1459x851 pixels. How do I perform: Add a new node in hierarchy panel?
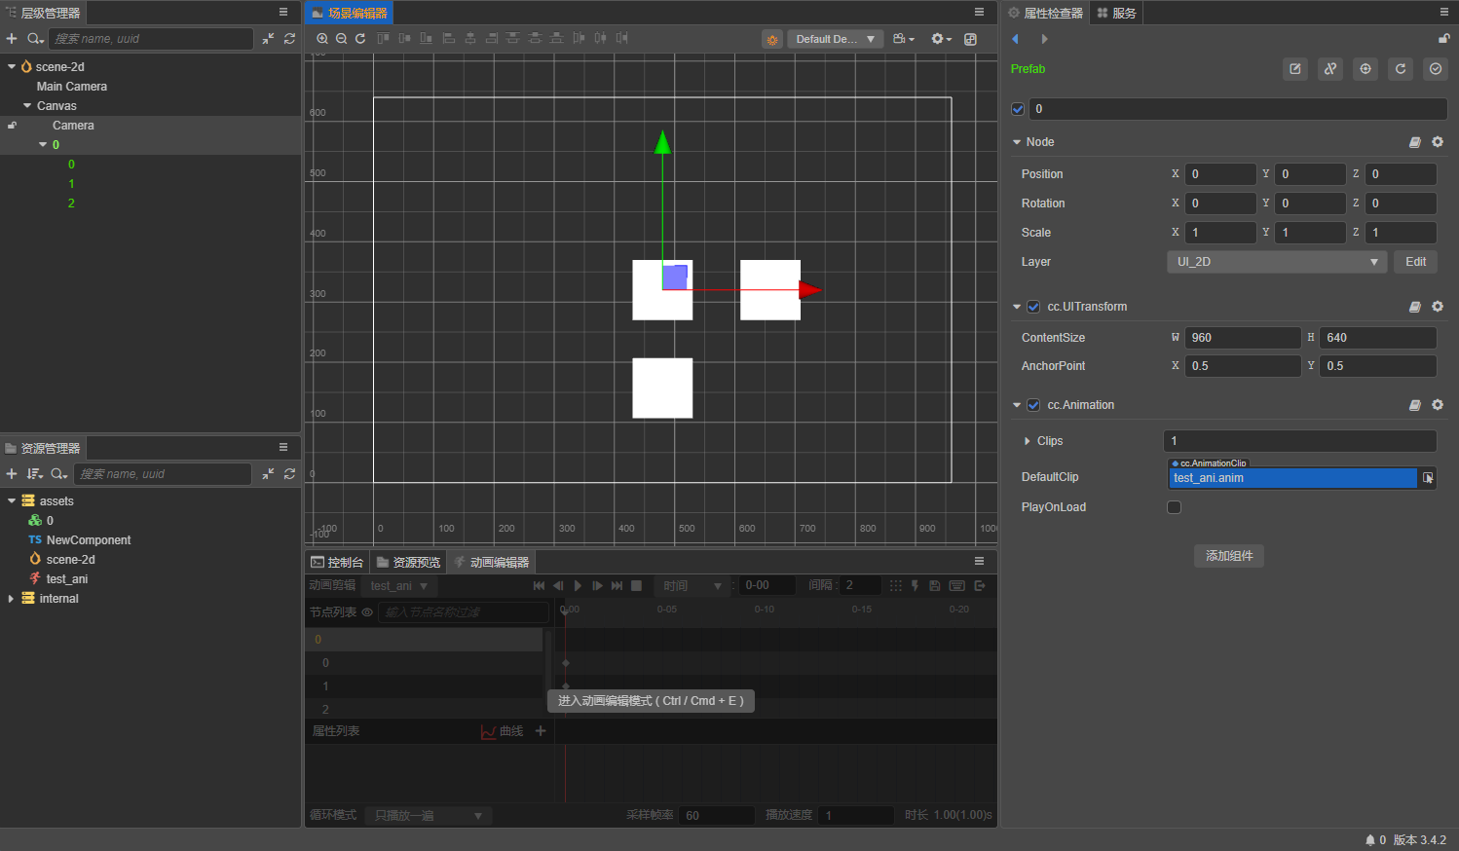[x=12, y=39]
